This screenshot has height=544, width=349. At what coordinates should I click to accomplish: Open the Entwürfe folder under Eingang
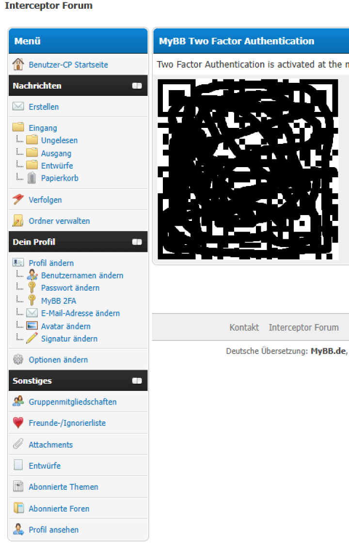point(57,166)
